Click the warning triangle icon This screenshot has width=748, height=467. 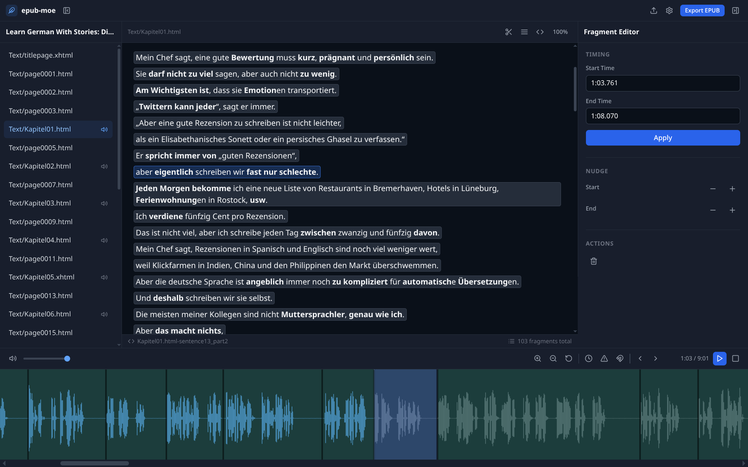[604, 358]
